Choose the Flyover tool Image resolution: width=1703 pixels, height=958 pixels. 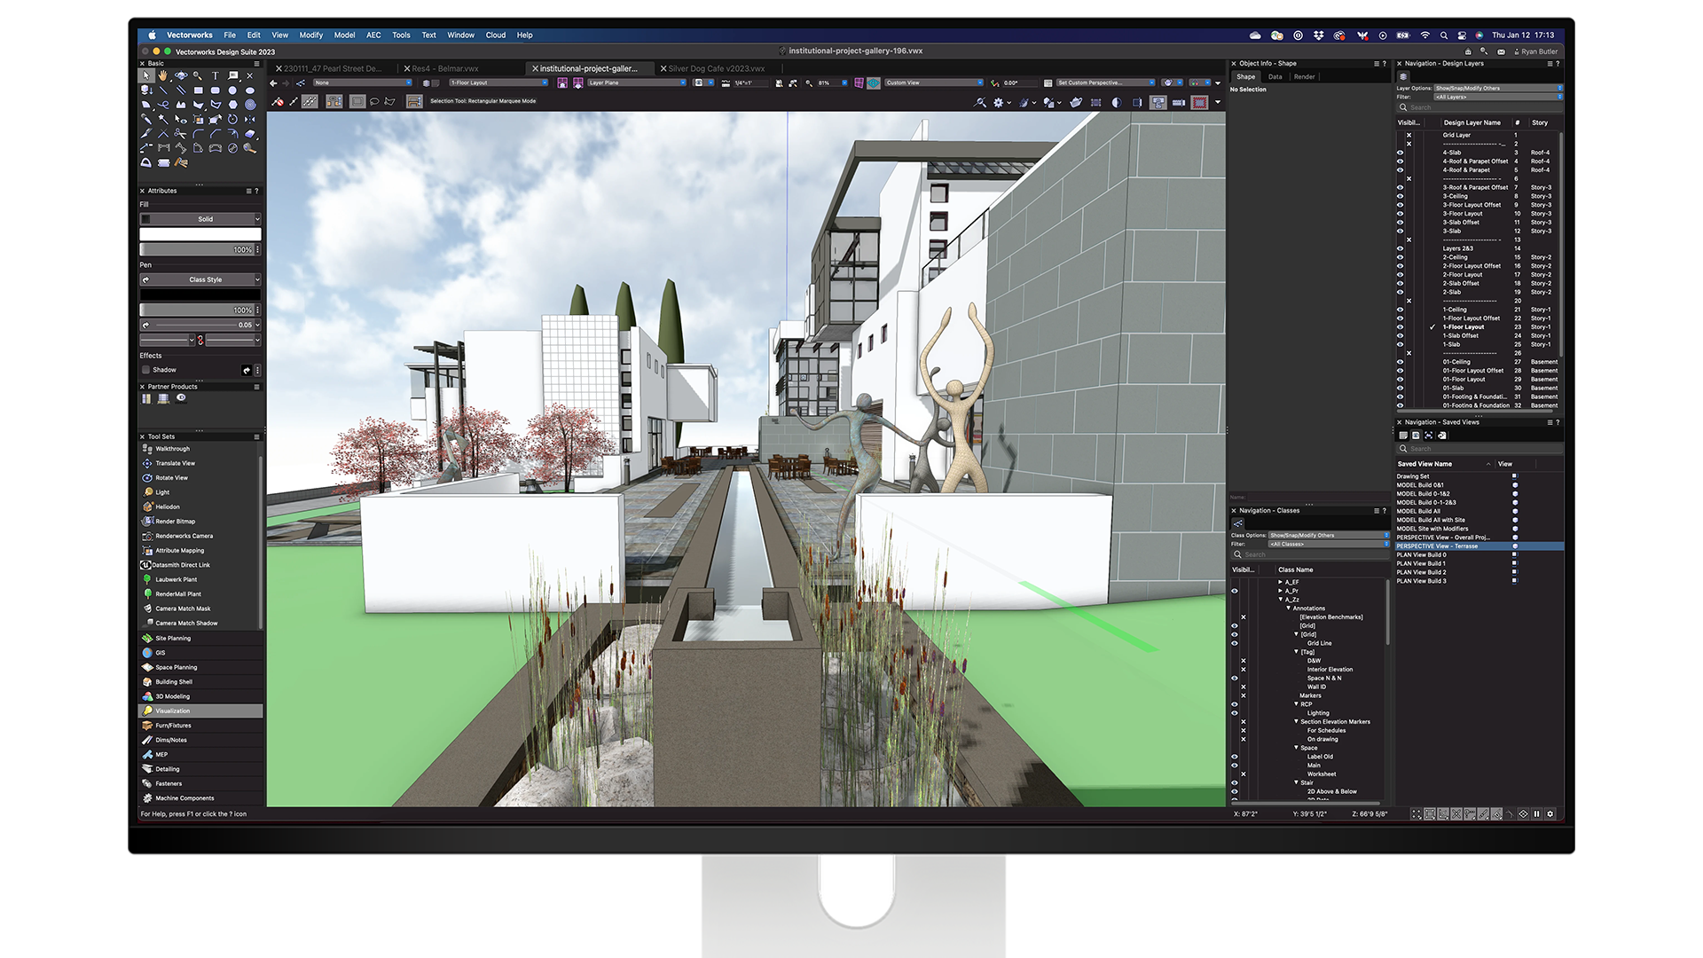(x=181, y=75)
